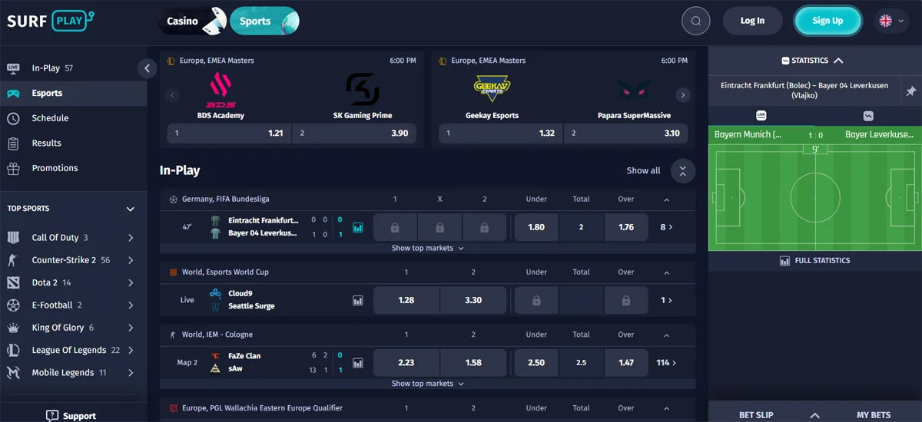922x422 pixels.
Task: Click the Mobile Legends icon
Action: (x=13, y=373)
